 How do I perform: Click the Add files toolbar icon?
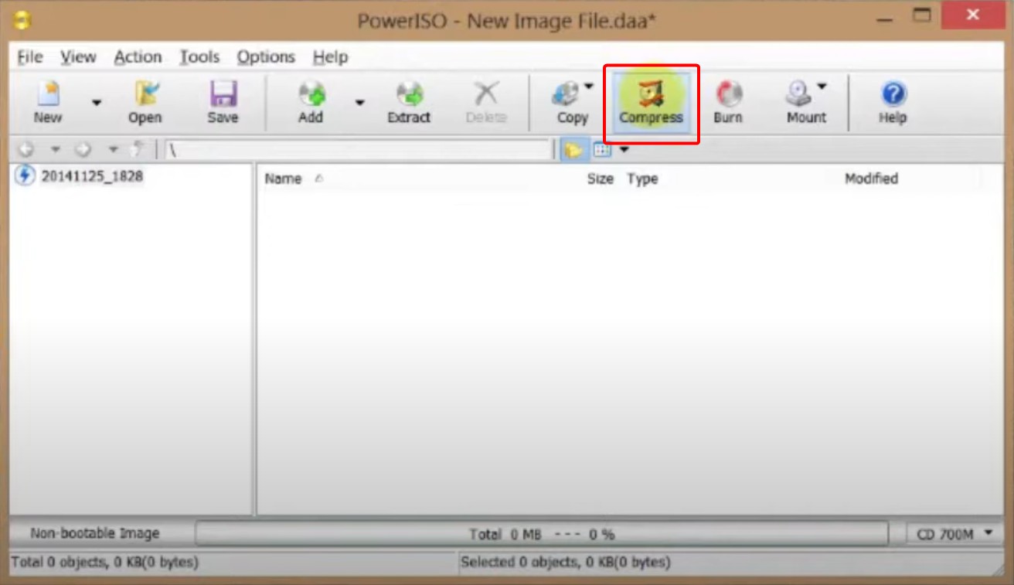[x=311, y=103]
